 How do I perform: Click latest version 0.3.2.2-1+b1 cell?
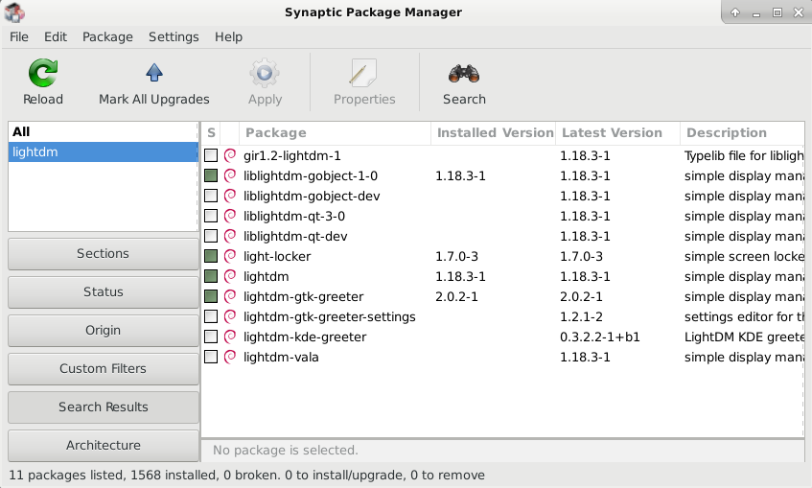tap(600, 337)
